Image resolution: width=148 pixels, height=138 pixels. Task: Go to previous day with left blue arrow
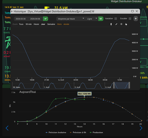click(x=7, y=128)
